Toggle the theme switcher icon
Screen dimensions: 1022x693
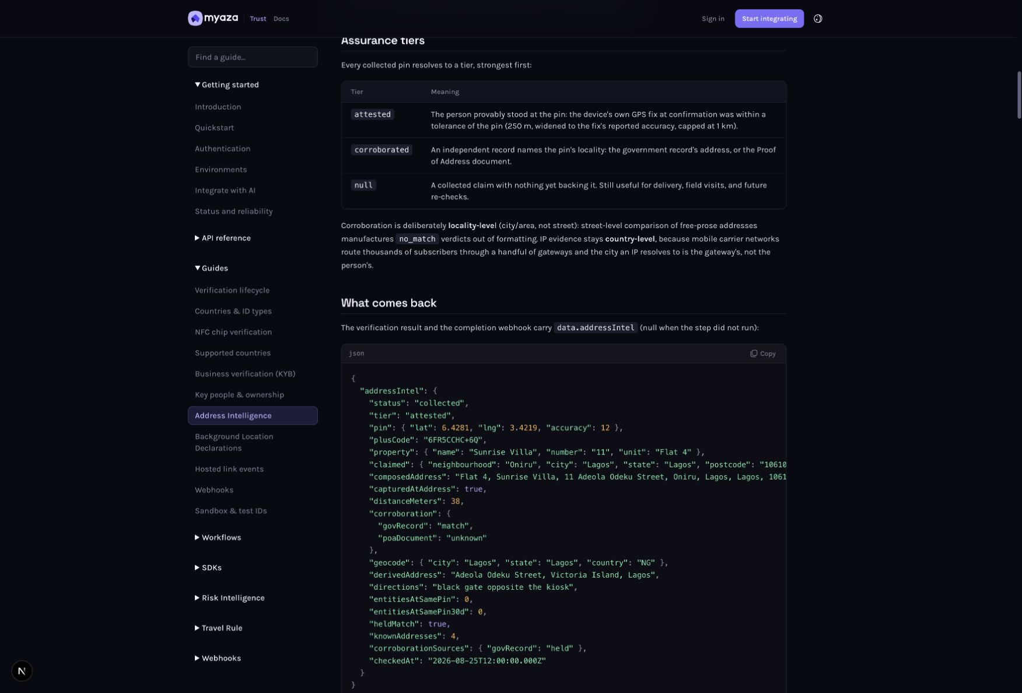click(818, 19)
